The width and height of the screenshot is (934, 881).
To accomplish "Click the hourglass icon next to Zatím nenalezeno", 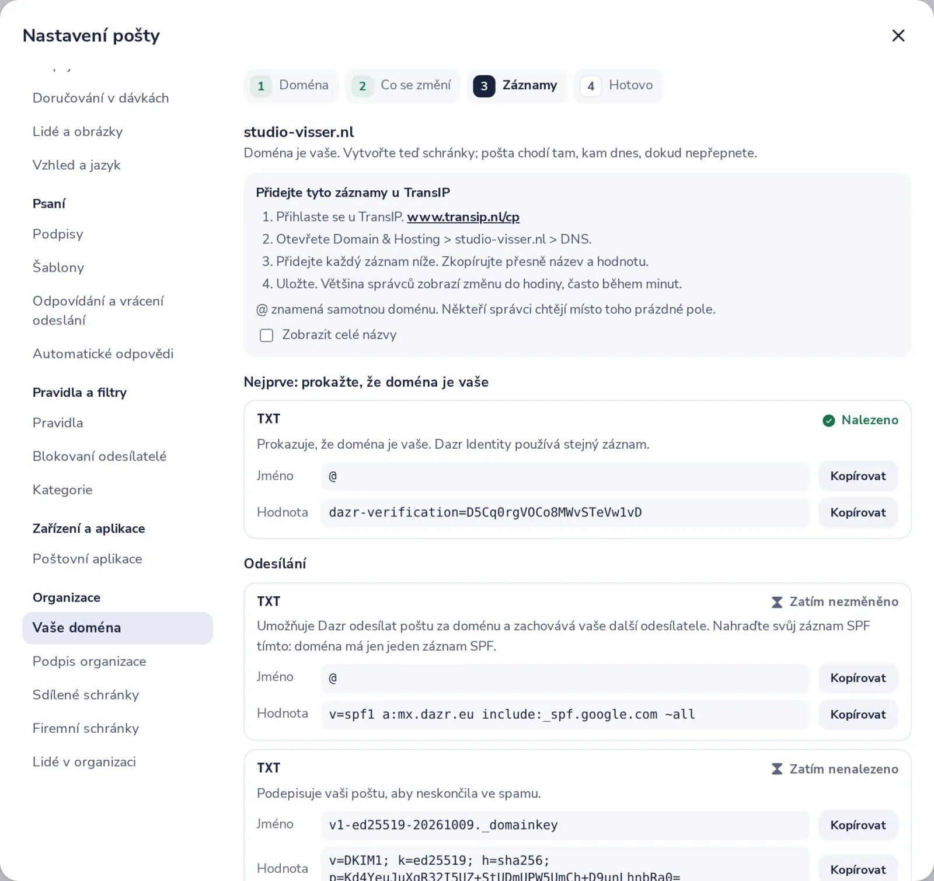I will [777, 769].
